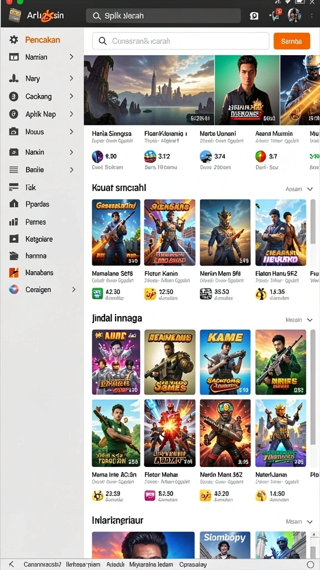
Task: Select the orange Nanabans sidebar icon
Action: click(14, 272)
